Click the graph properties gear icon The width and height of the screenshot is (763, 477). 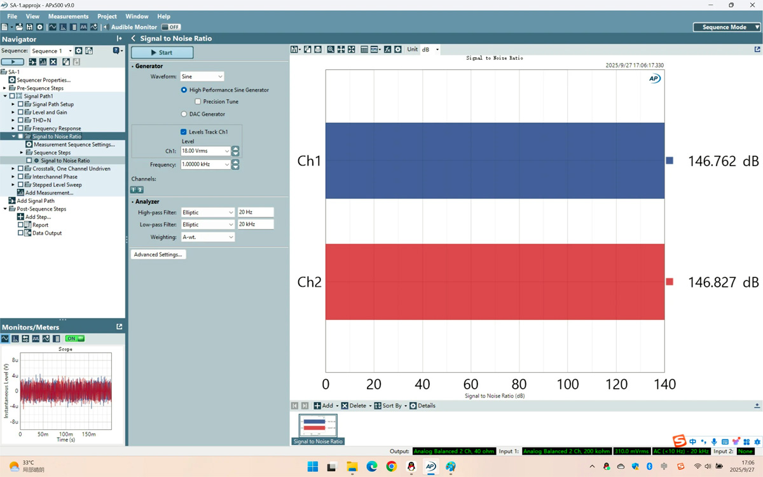pos(398,50)
